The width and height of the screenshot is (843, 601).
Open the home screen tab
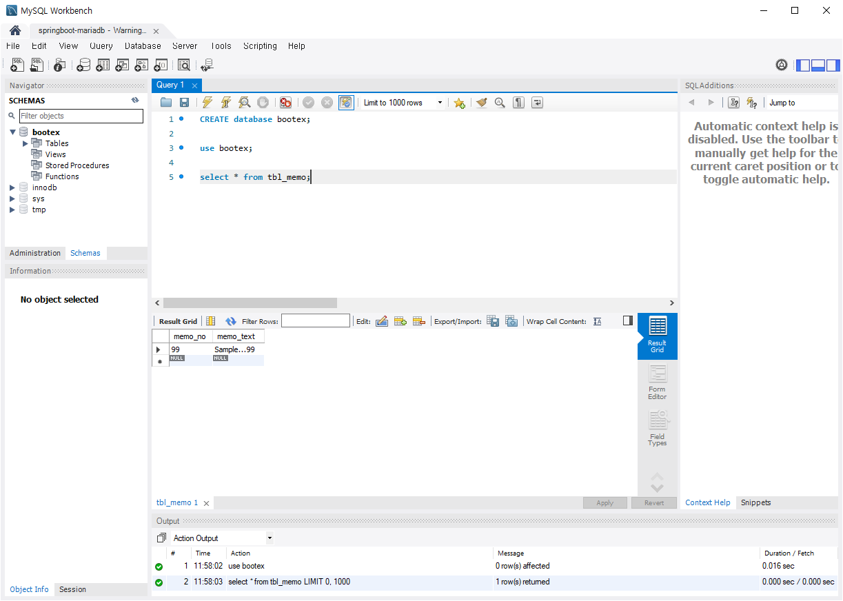[x=14, y=30]
